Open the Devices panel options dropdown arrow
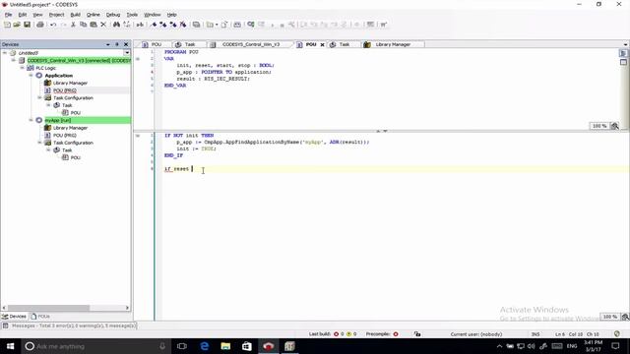Image resolution: width=630 pixels, height=354 pixels. (107, 44)
